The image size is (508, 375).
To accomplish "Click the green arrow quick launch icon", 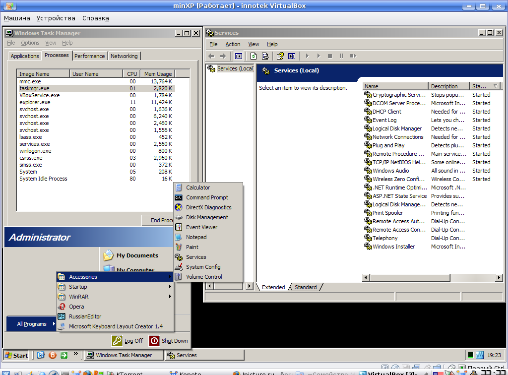I will [63, 355].
